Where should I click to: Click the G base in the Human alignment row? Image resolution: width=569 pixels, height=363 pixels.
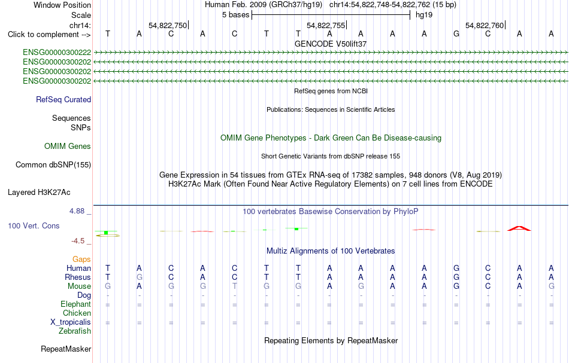(x=456, y=268)
